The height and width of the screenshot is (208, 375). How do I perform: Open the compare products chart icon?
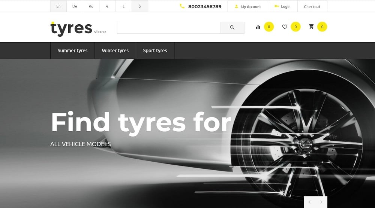click(x=258, y=27)
